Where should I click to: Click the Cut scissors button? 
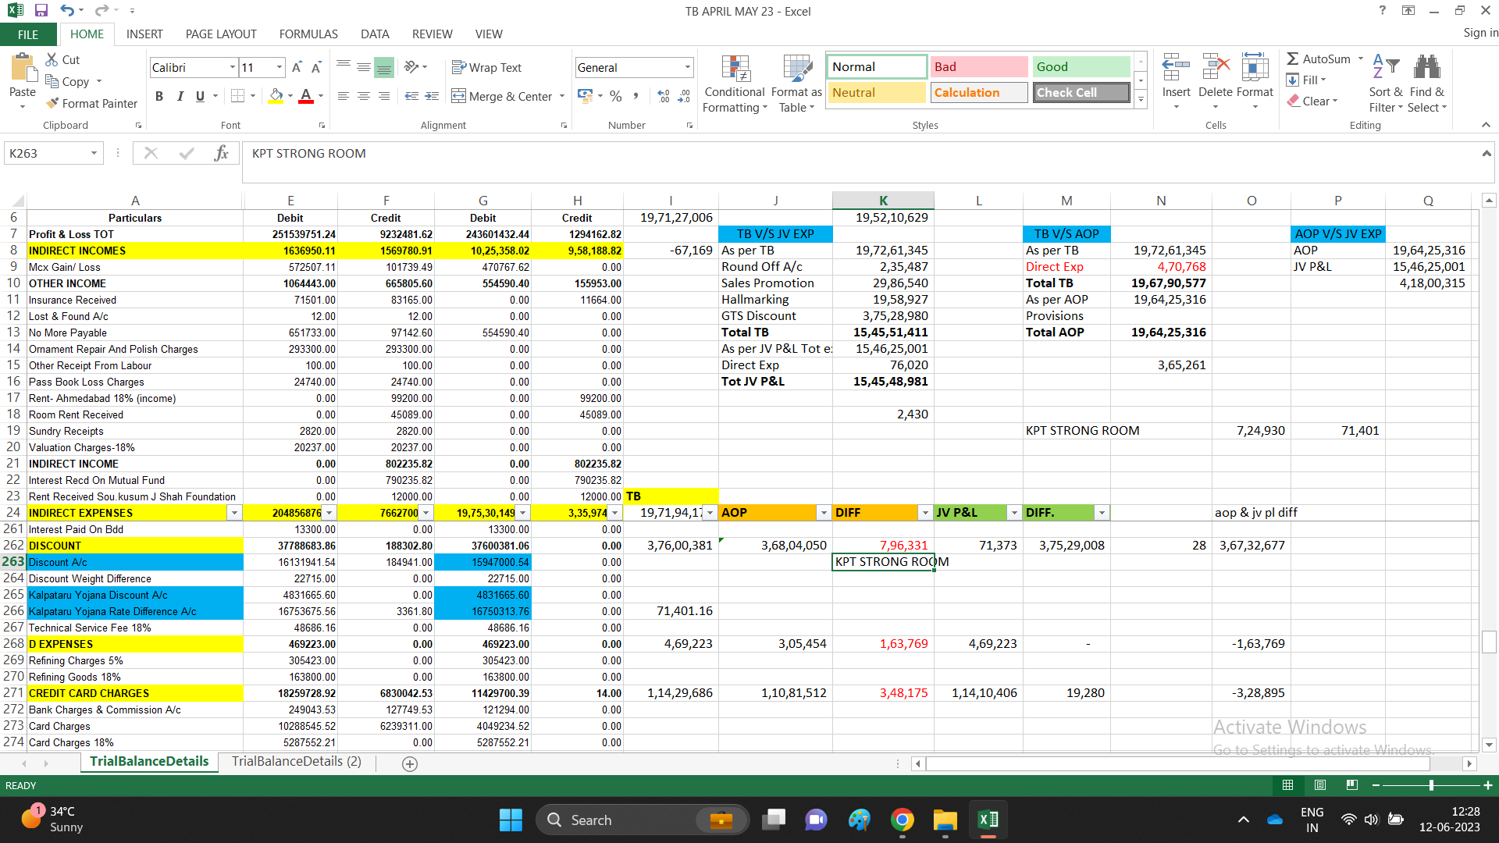click(x=62, y=59)
